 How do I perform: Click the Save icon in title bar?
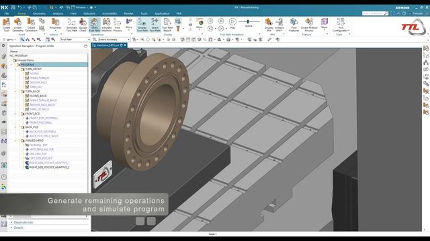13,7
